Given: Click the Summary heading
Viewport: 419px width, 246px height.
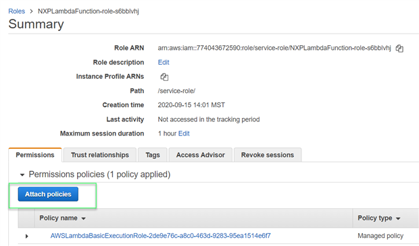Looking at the screenshot, I should pos(36,24).
